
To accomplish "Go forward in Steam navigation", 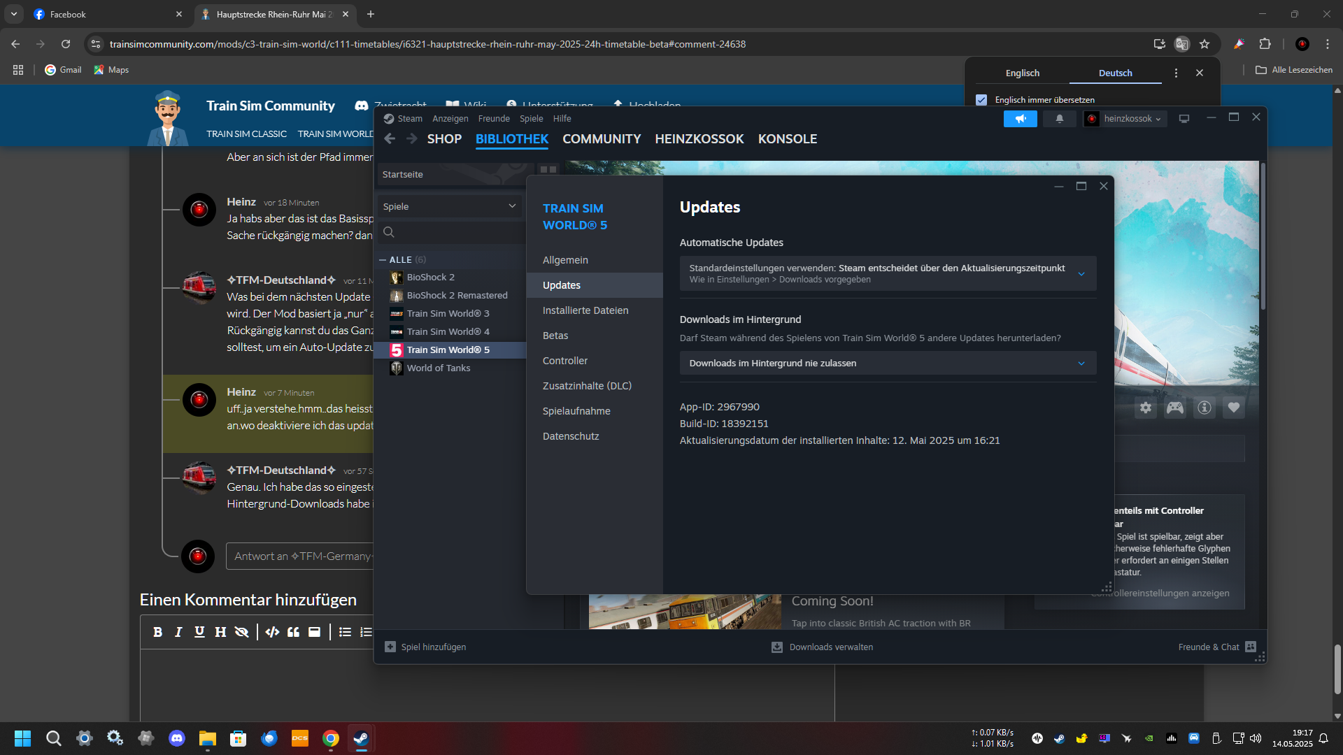I will (412, 138).
